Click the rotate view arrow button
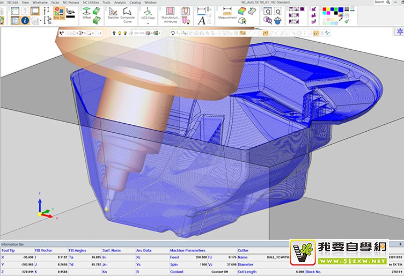Image resolution: width=404 pixels, height=276 pixels. pos(172,33)
